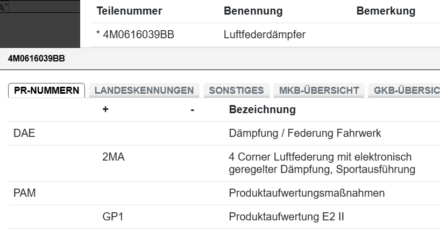Click the 2MA PR number code
Viewport: 440px width, 229px height.
114,157
